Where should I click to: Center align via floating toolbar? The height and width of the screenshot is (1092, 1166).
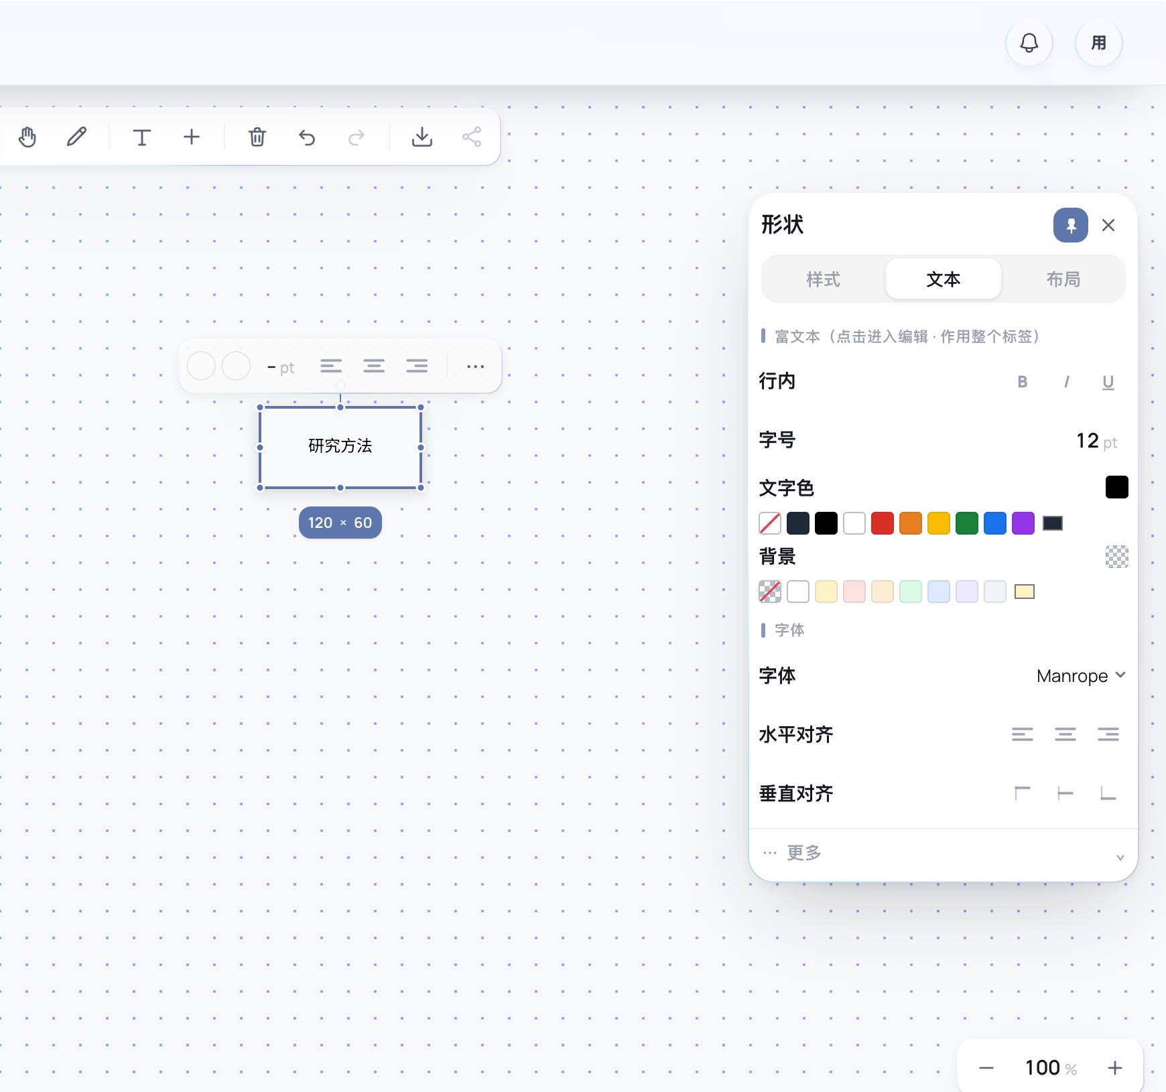[x=374, y=366]
